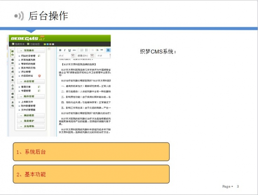Click the strikethrough abc icon
The width and height of the screenshot is (258, 195).
pyautogui.click(x=74, y=50)
